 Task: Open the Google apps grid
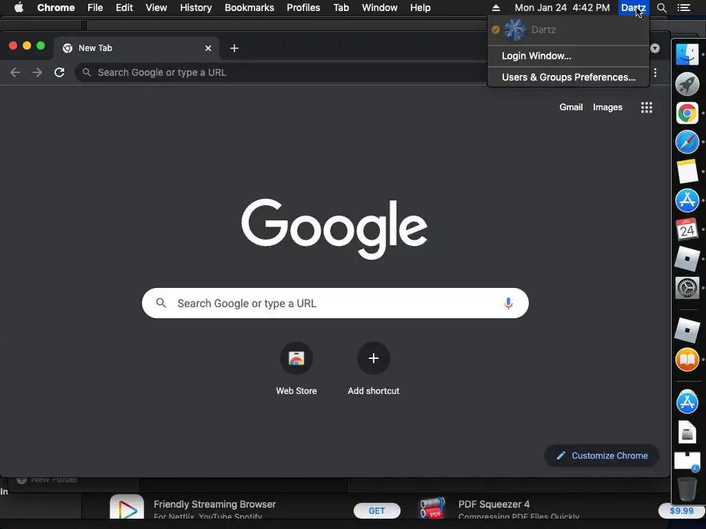(x=647, y=107)
